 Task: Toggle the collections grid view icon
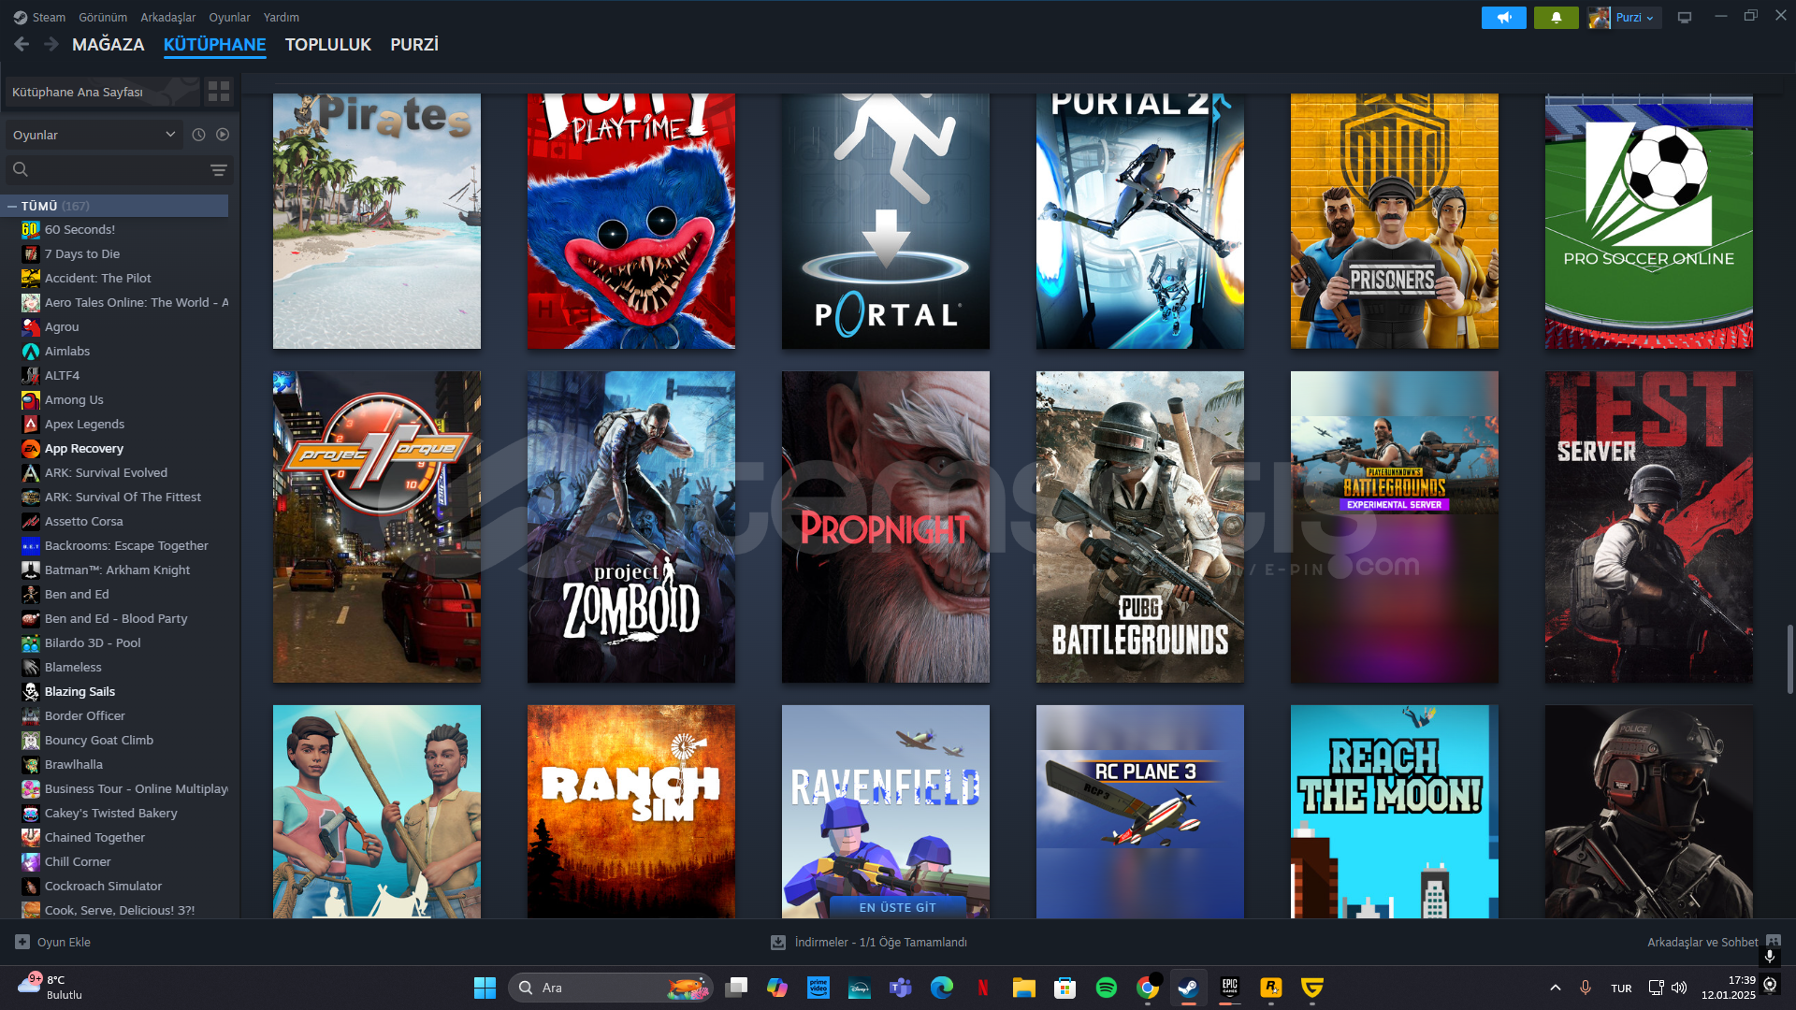(x=219, y=91)
